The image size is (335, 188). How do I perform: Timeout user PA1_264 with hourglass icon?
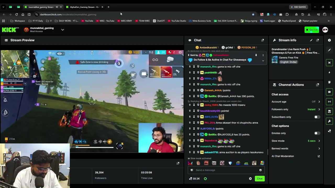(194, 123)
